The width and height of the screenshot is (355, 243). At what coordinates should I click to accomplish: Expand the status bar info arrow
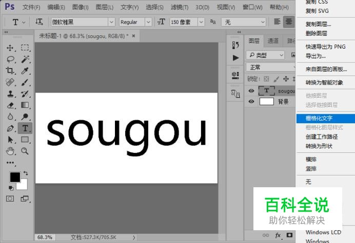(134, 237)
